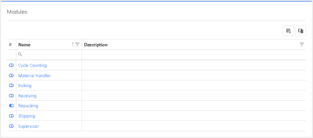Disable the Repacking module switch
The image size is (313, 138).
point(11,106)
